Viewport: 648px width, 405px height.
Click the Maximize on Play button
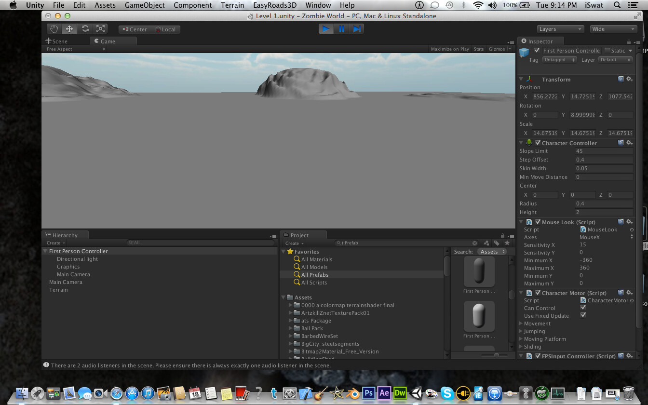449,49
